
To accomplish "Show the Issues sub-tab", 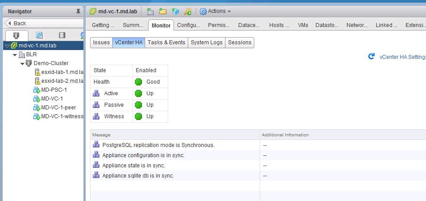I will pos(101,43).
